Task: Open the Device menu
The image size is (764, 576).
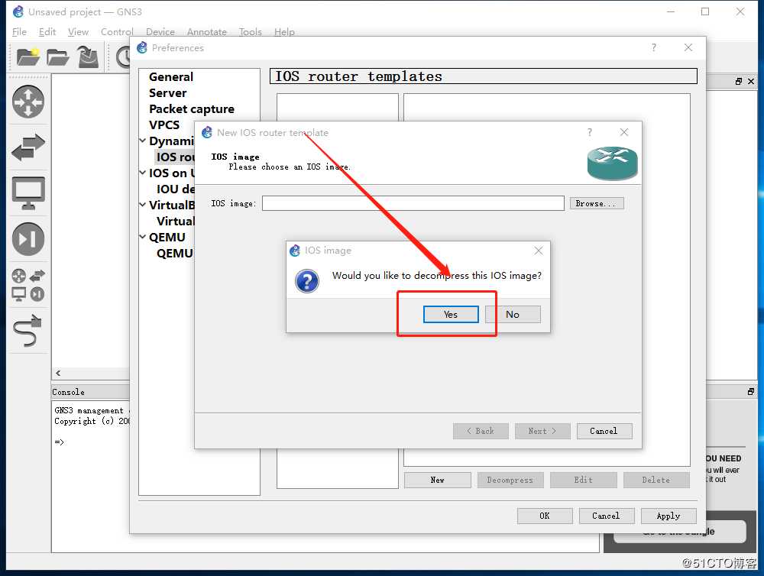Action: 160,31
